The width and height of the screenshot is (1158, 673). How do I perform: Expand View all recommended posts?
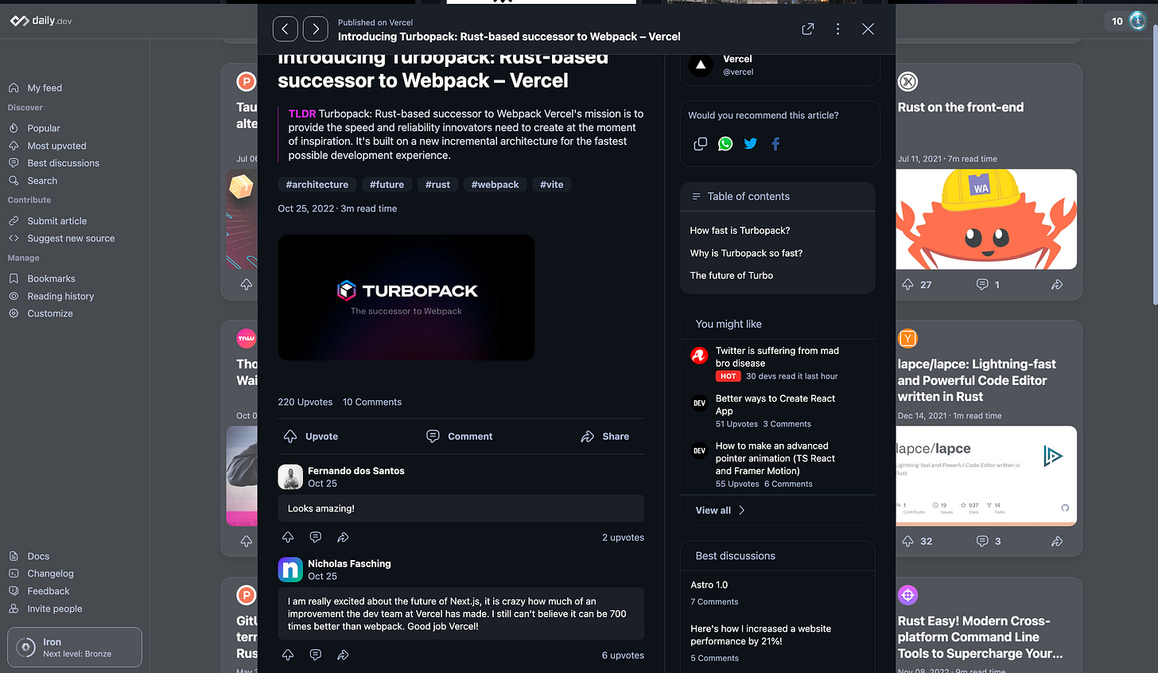click(720, 511)
